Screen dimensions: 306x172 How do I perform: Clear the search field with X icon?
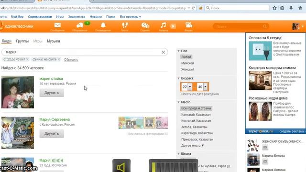(x=164, y=52)
